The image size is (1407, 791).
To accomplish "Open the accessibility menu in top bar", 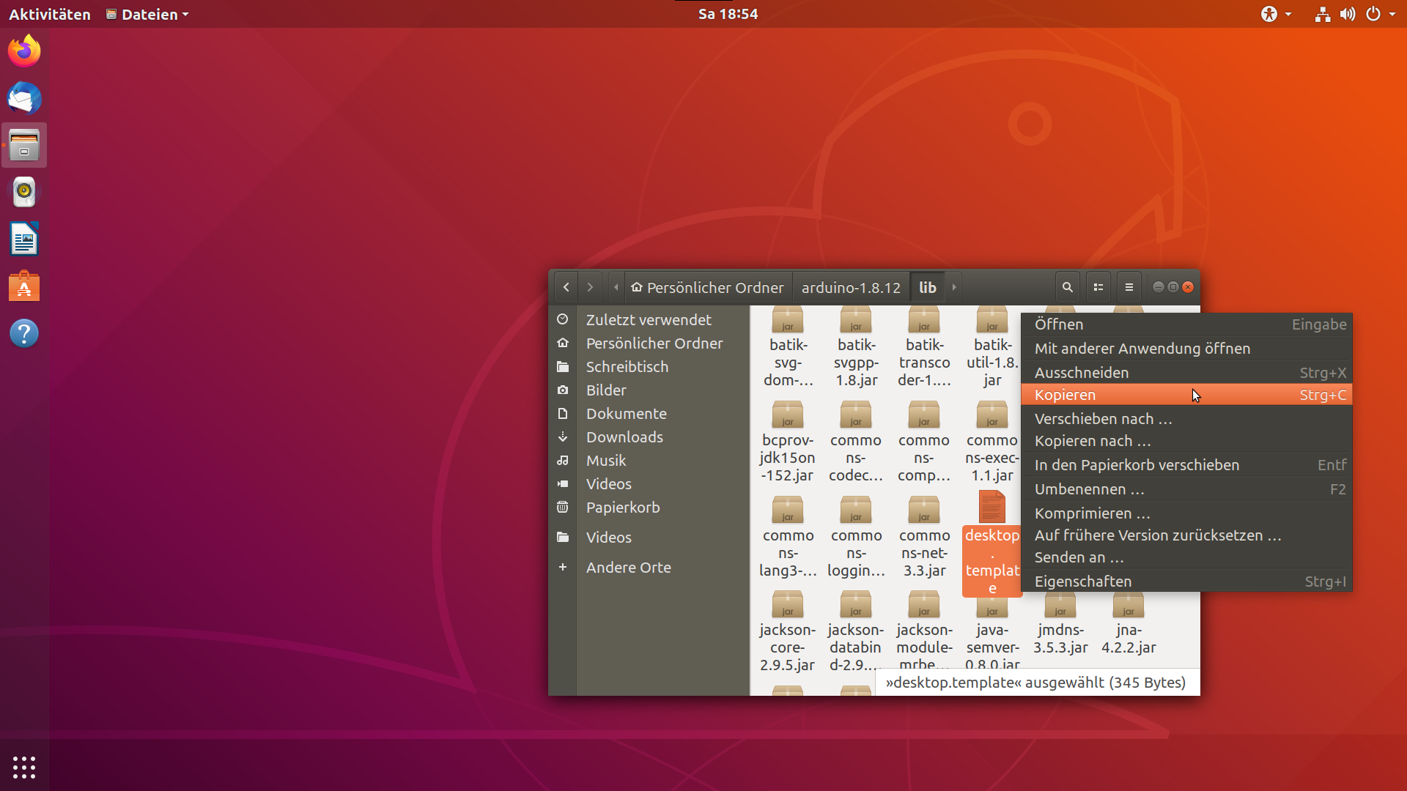I will point(1276,14).
